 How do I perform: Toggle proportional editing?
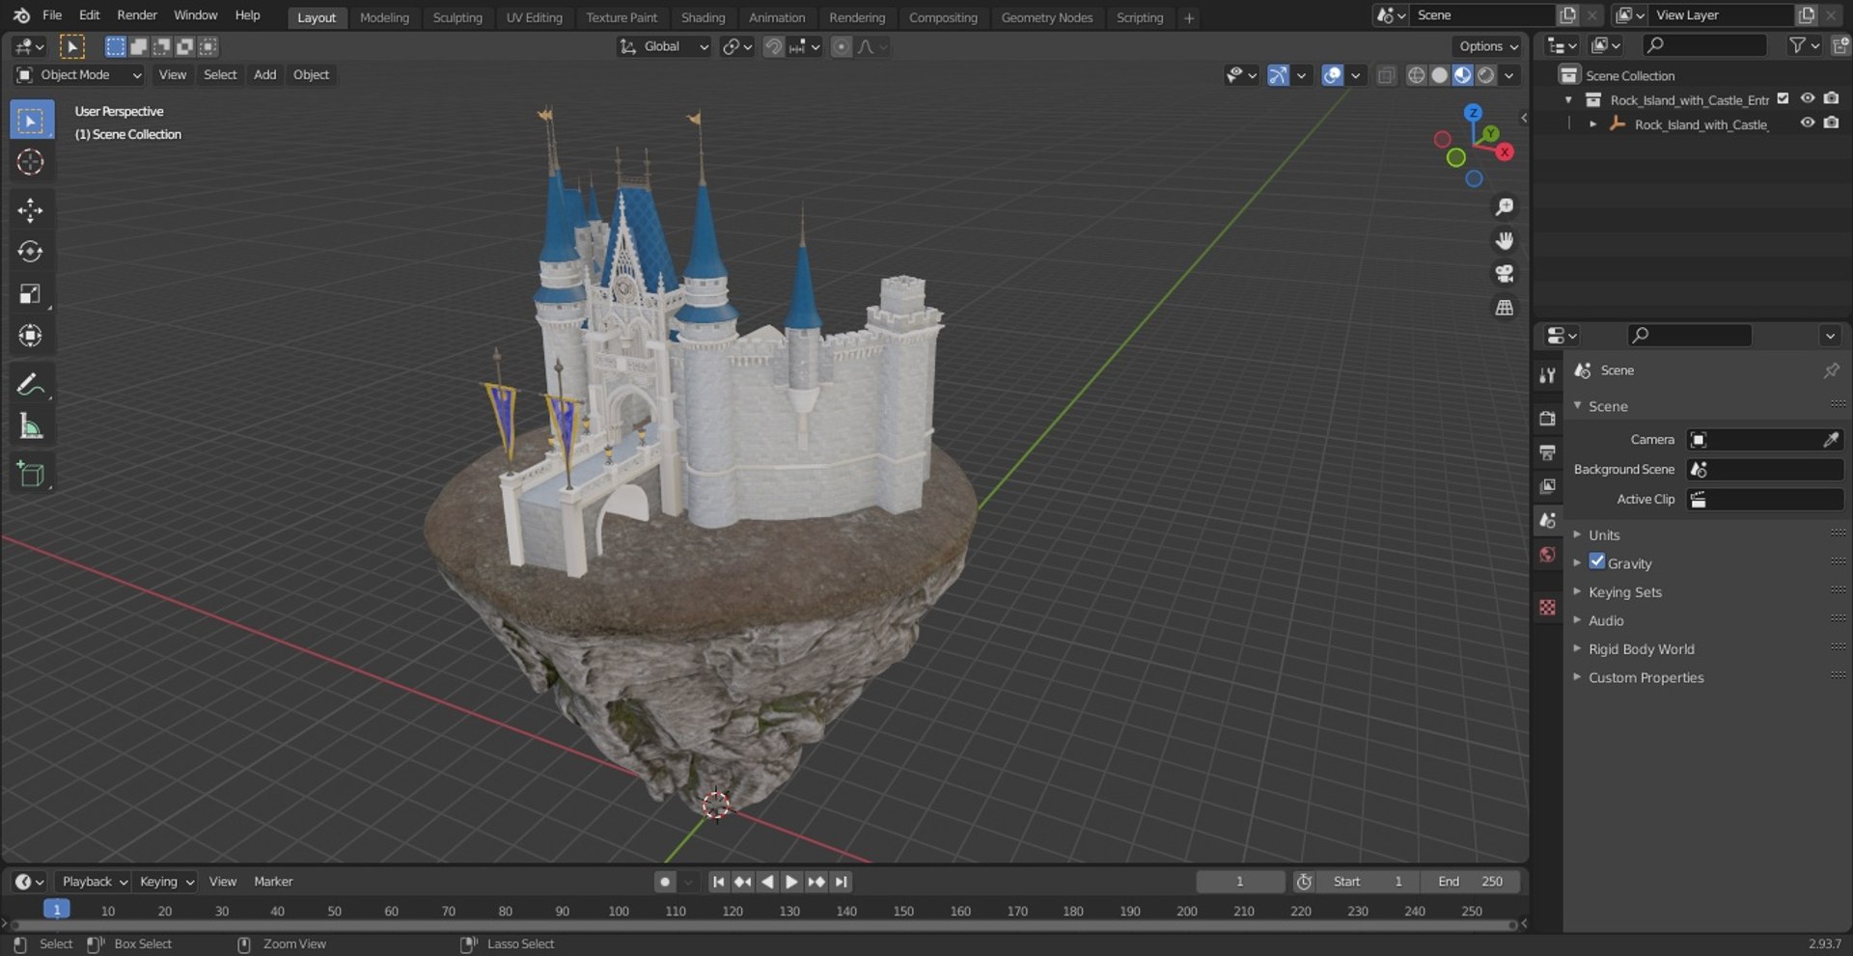pyautogui.click(x=842, y=46)
